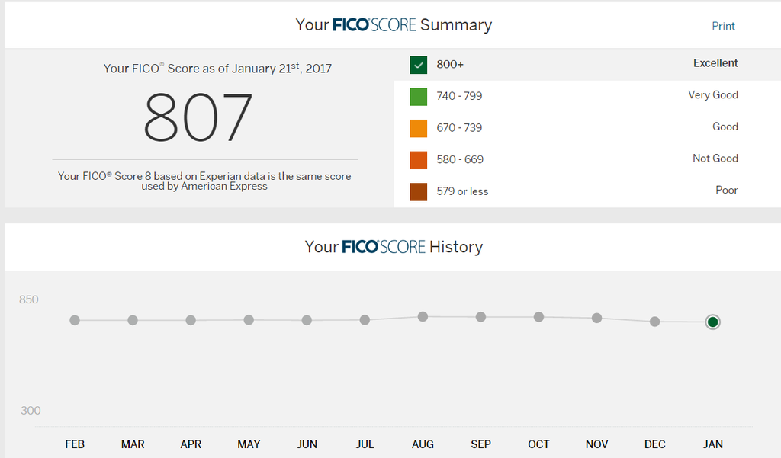Click the Experian data description text
Image resolution: width=781 pixels, height=458 pixels.
click(x=204, y=181)
